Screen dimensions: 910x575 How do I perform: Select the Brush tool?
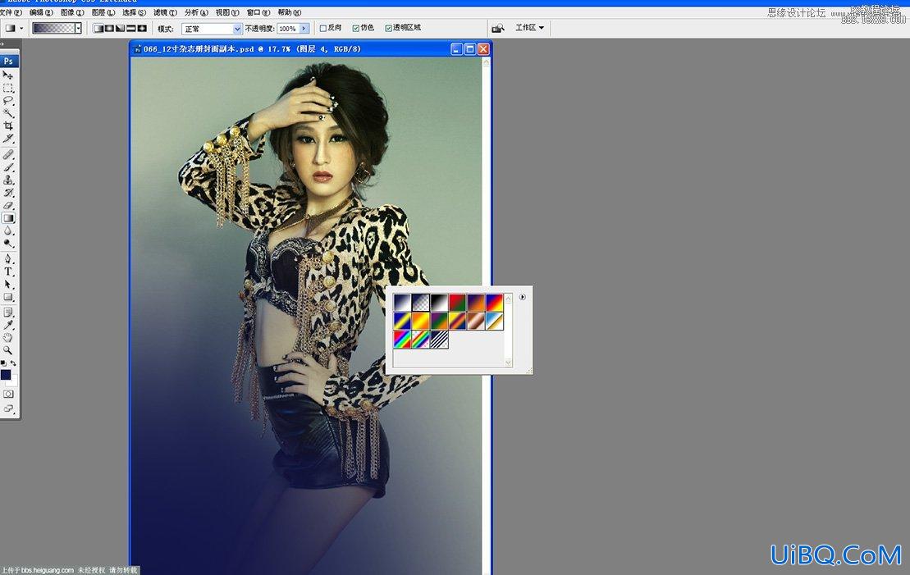click(x=8, y=167)
